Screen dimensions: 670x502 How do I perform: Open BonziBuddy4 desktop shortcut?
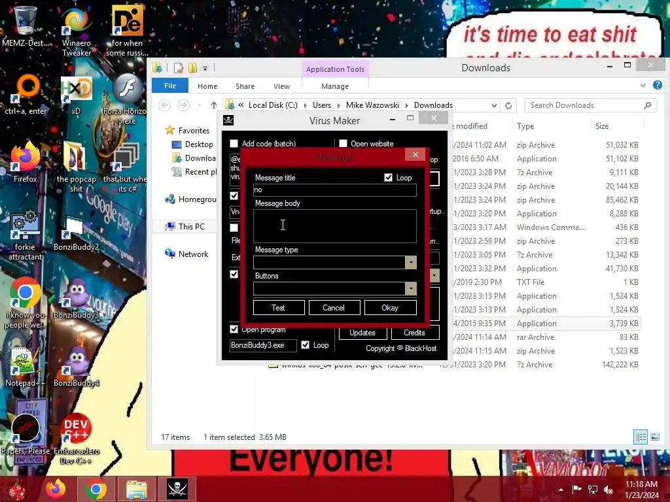click(76, 367)
